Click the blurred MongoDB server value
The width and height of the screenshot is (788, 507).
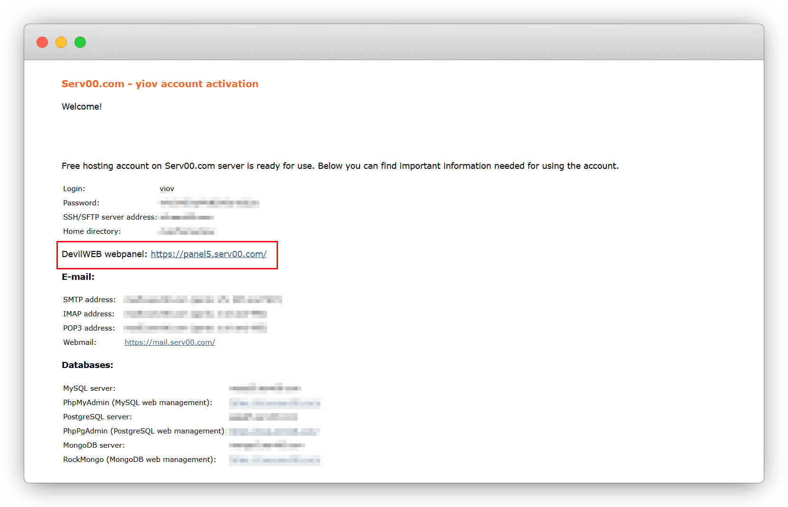[267, 445]
